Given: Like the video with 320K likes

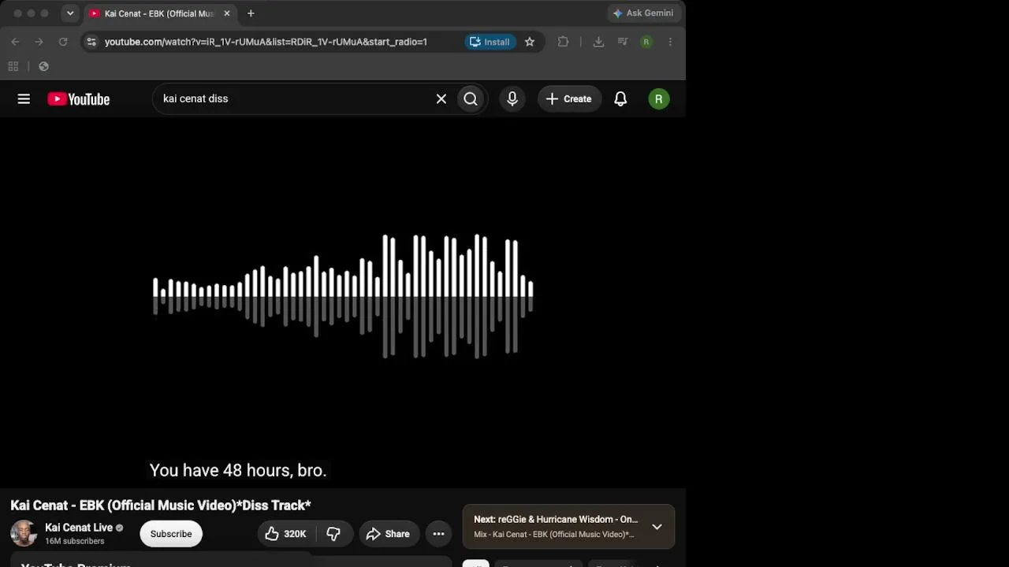Looking at the screenshot, I should tap(285, 534).
